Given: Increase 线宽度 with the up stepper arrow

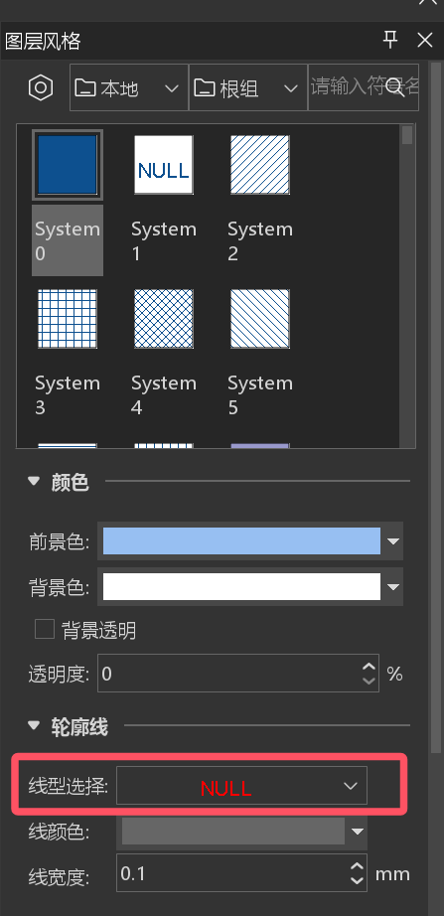Looking at the screenshot, I should [357, 866].
